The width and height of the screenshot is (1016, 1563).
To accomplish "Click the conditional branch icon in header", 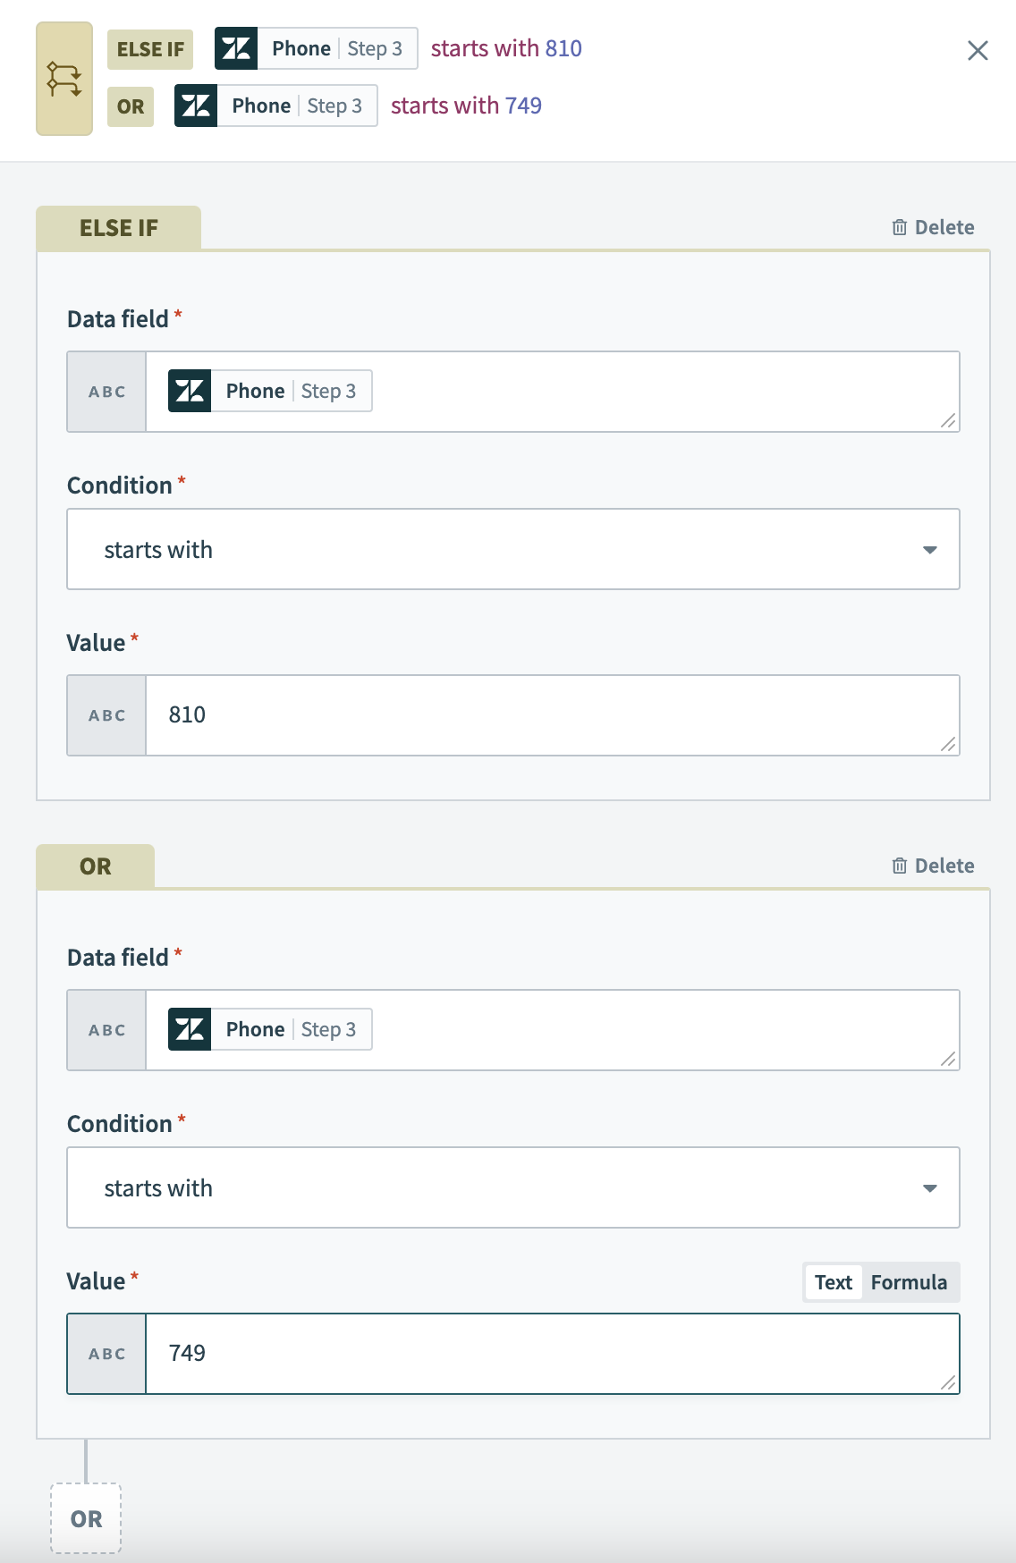I will point(64,79).
